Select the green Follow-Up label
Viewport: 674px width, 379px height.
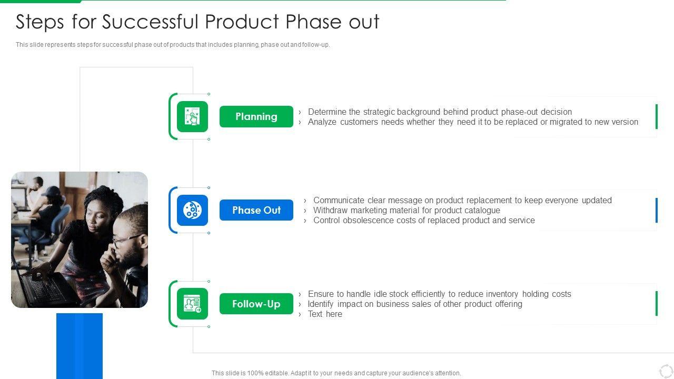point(256,304)
